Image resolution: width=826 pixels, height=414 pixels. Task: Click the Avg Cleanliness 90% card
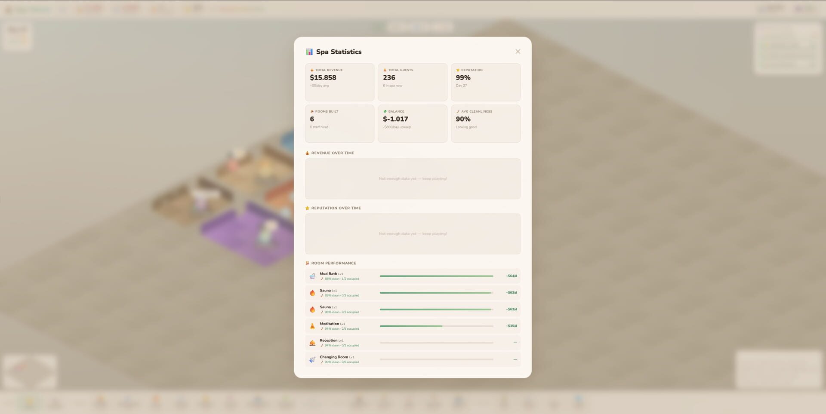coord(485,123)
